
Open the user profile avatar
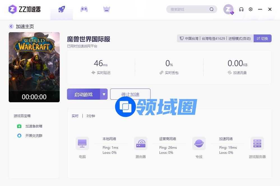tap(228, 9)
